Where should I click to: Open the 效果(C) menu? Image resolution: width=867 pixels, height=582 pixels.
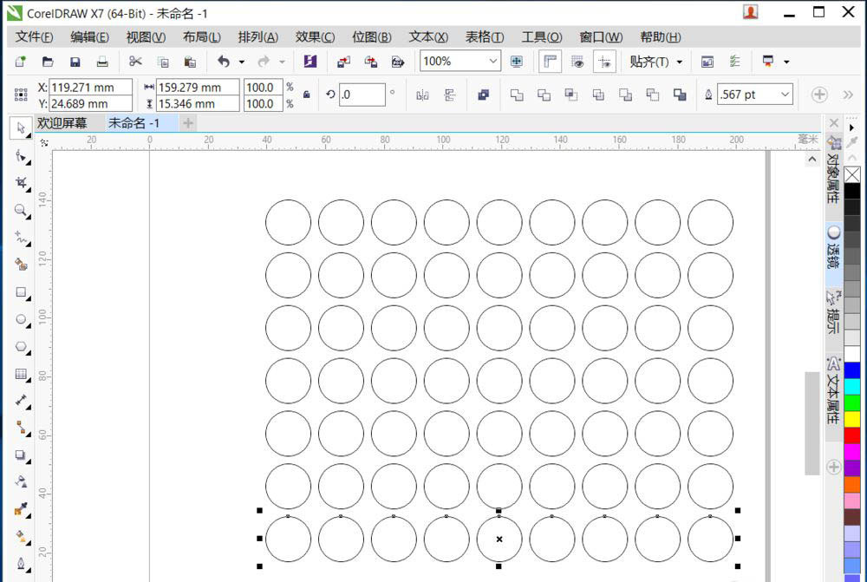point(315,37)
